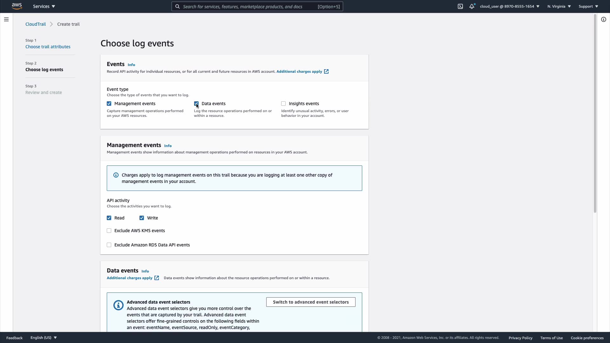Open external link icon beside Events charges
This screenshot has width=610, height=343.
(326, 71)
